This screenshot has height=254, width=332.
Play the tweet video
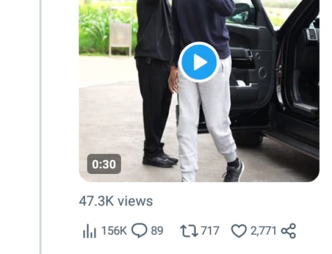[199, 62]
